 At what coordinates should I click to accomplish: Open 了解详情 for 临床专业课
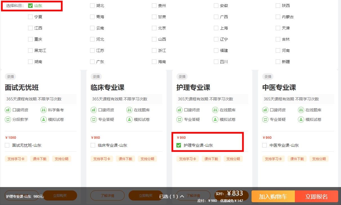point(107,195)
